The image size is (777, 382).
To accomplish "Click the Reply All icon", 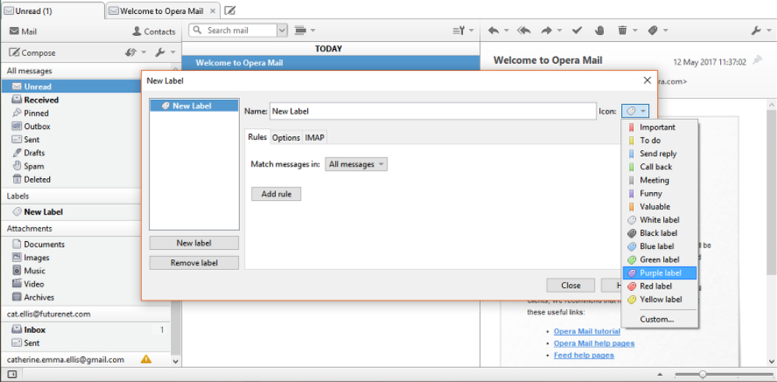I will (x=524, y=30).
